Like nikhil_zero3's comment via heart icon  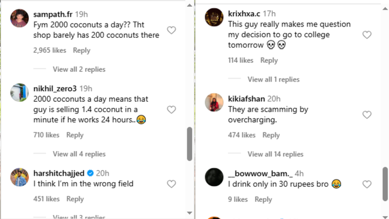(x=171, y=109)
